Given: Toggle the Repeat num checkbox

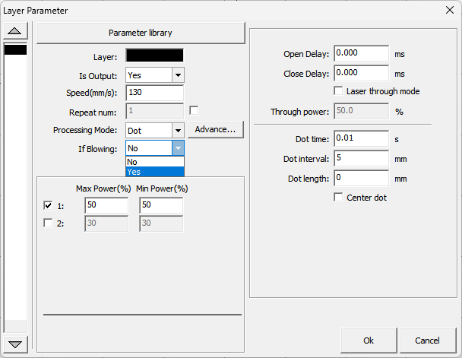Looking at the screenshot, I should pos(194,110).
